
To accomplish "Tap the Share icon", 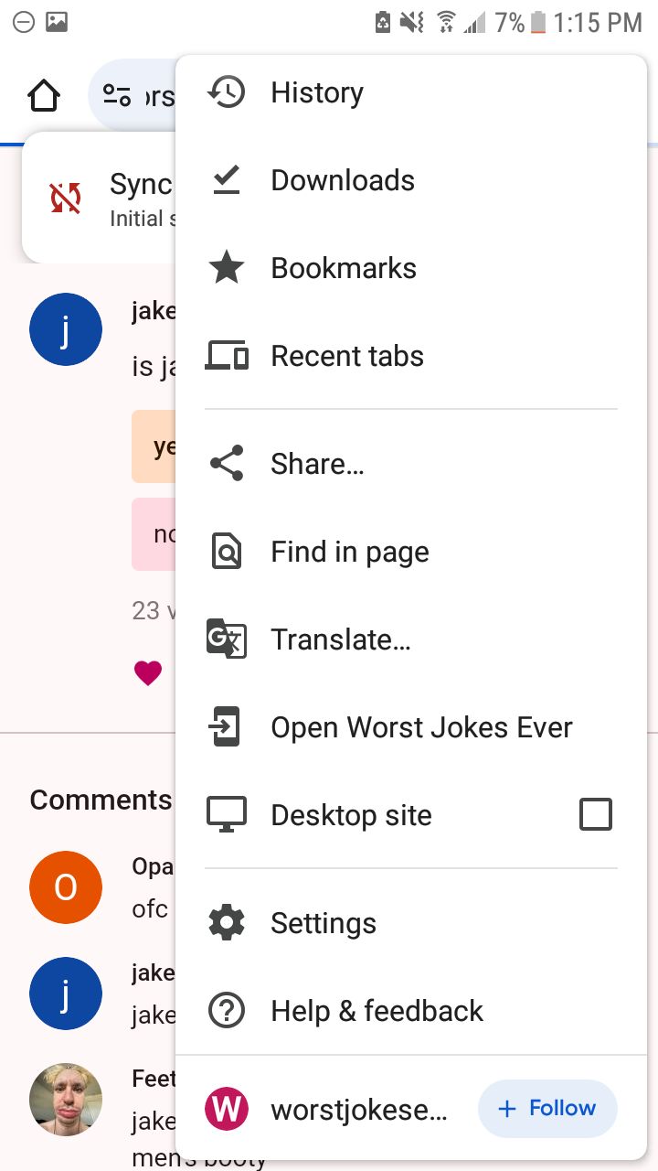I will pyautogui.click(x=226, y=464).
